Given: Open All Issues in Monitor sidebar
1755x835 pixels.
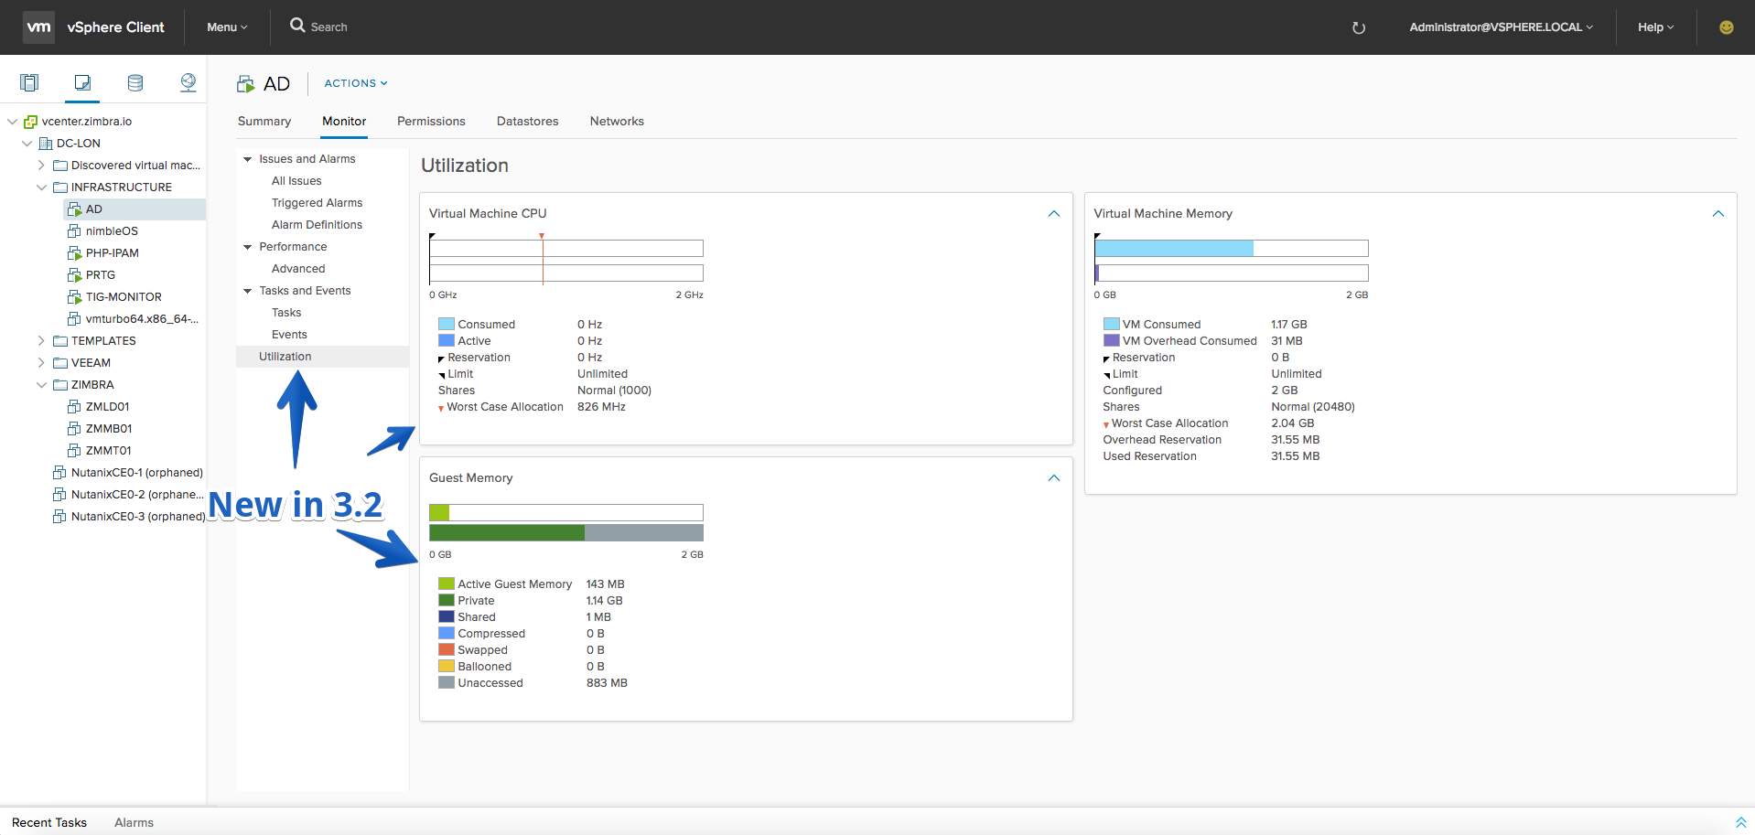Looking at the screenshot, I should point(296,181).
